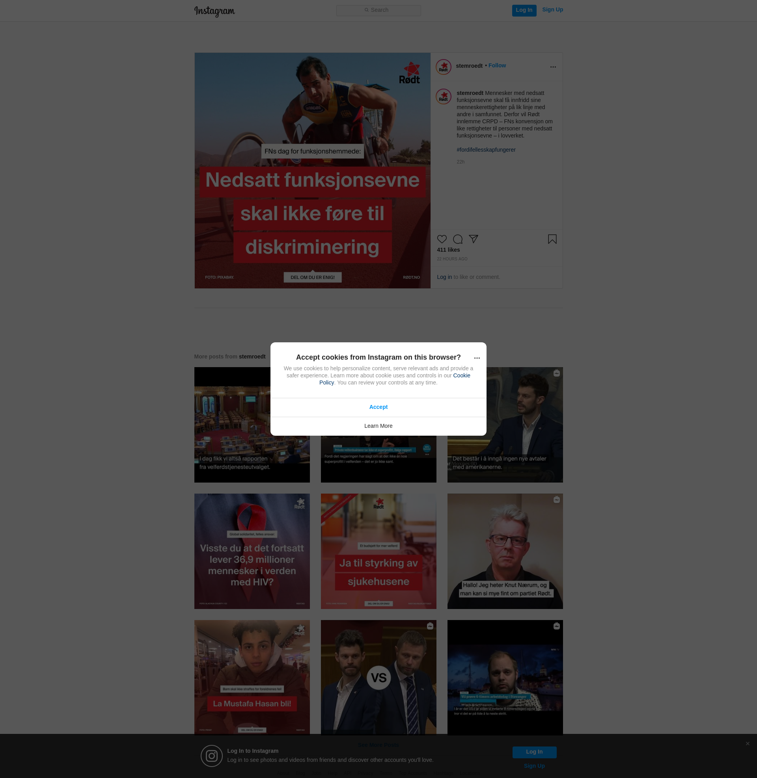Open the 'Ja til styrking av sjukehusene' post
This screenshot has height=778, width=757.
click(x=378, y=551)
